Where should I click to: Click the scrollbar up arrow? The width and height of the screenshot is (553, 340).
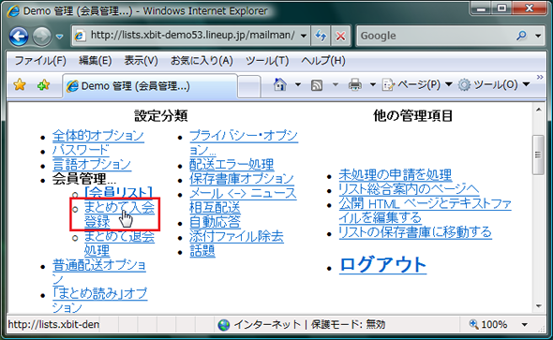tap(539, 110)
